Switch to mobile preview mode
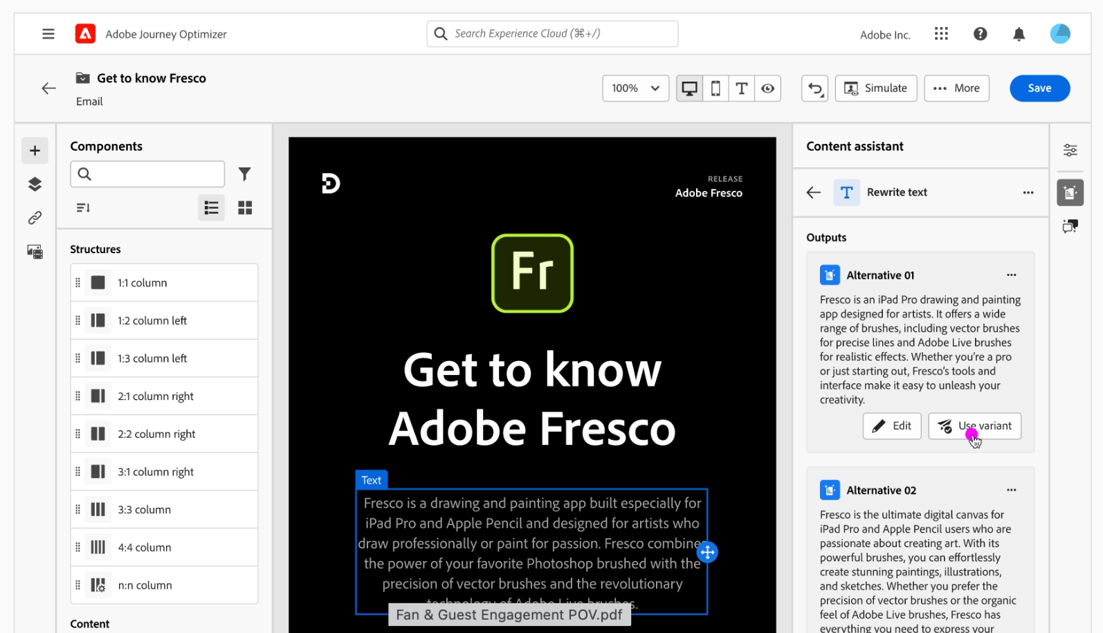 pyautogui.click(x=715, y=89)
